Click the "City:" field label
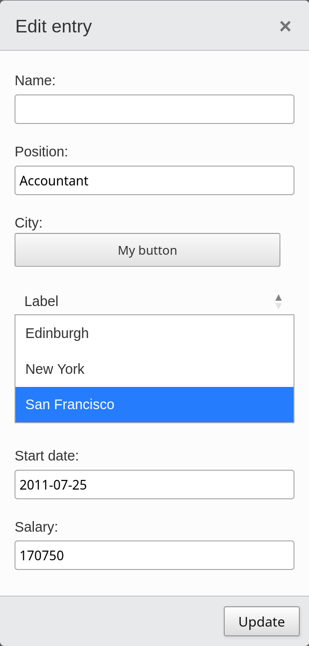 click(x=29, y=223)
